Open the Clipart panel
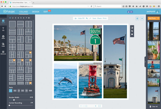The width and height of the screenshot is (161, 109). click(3, 37)
